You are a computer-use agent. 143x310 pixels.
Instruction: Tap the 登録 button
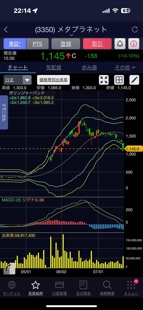coord(66,44)
